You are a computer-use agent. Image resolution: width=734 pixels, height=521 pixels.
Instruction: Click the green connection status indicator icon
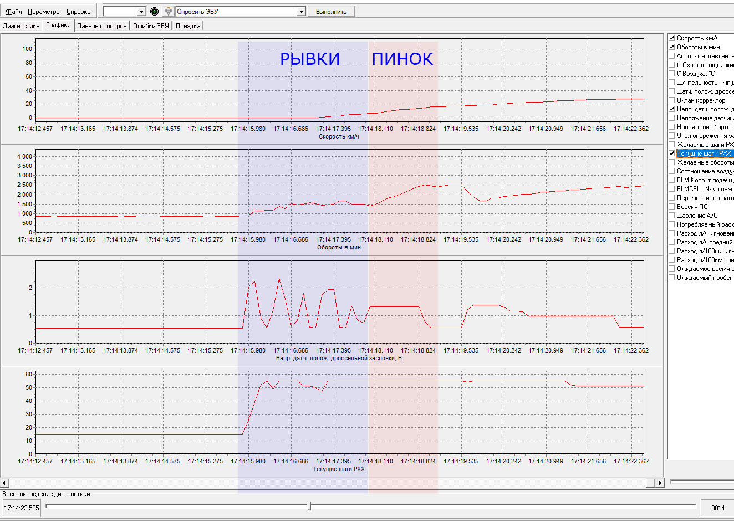pos(155,11)
